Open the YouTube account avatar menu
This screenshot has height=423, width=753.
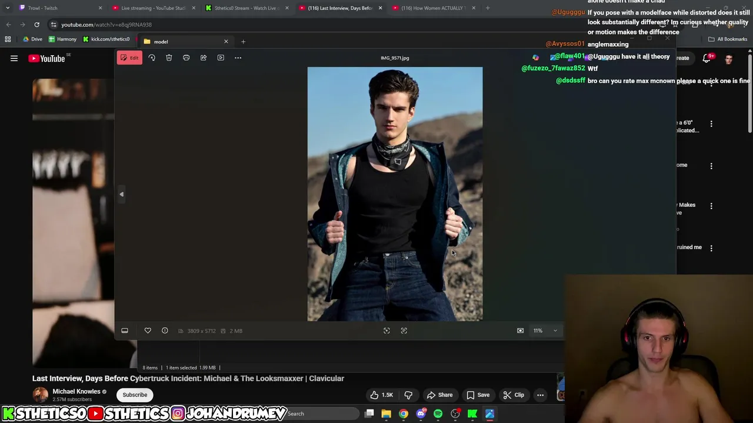[729, 58]
